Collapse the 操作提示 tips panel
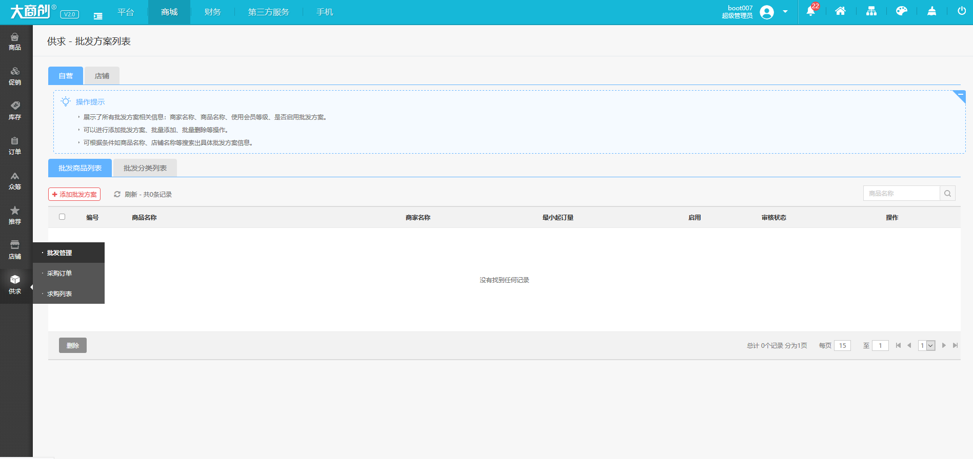This screenshot has width=973, height=459. pyautogui.click(x=960, y=95)
